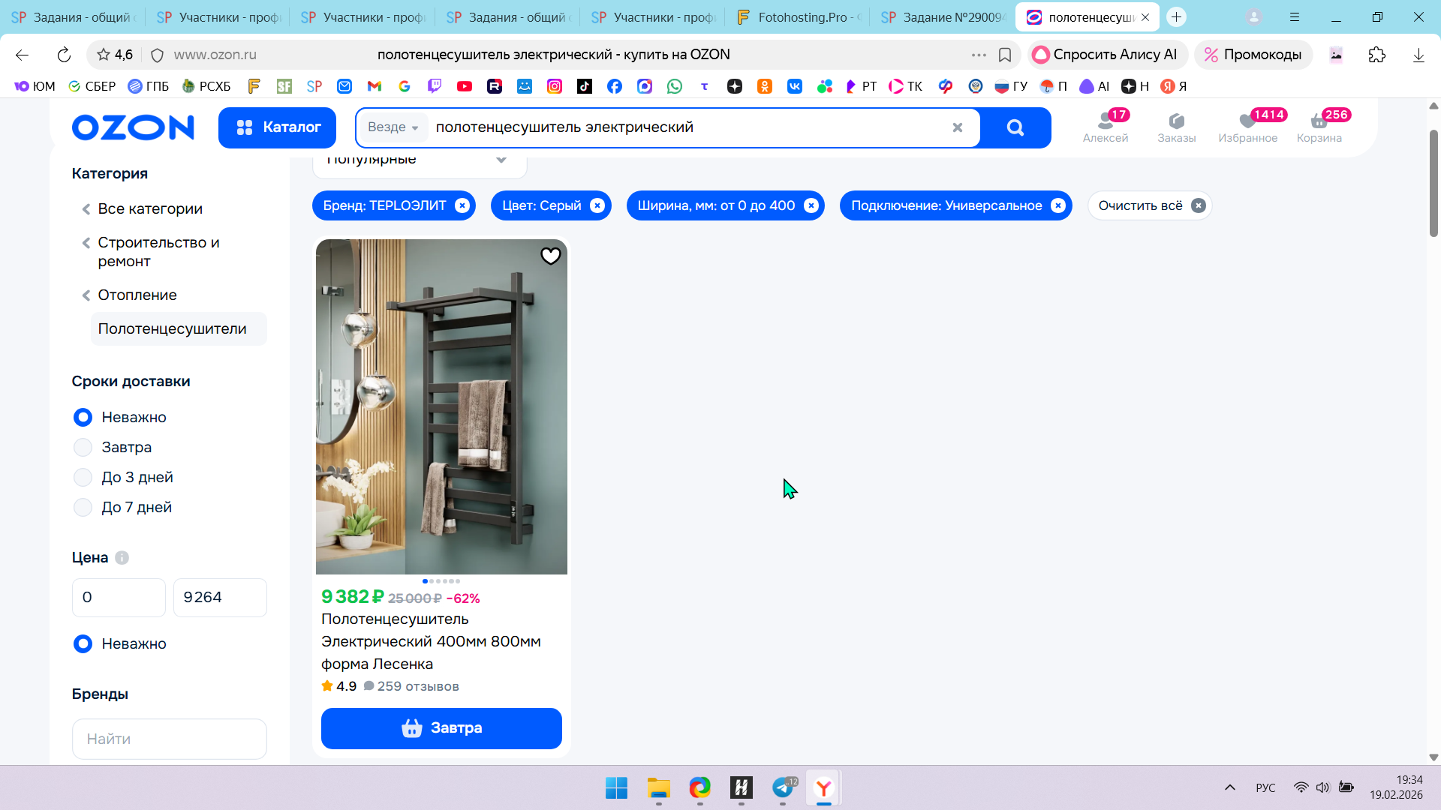Viewport: 1441px width, 810px height.
Task: Open the Избранное favorites icon
Action: 1247,127
